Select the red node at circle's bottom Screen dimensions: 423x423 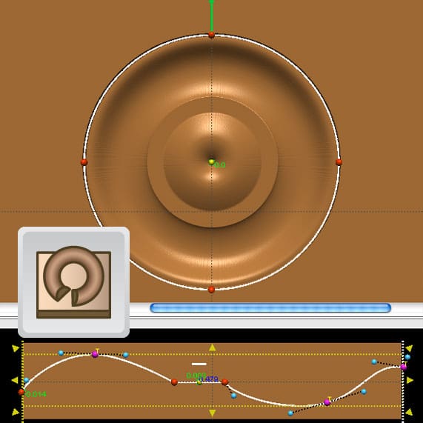tap(212, 290)
